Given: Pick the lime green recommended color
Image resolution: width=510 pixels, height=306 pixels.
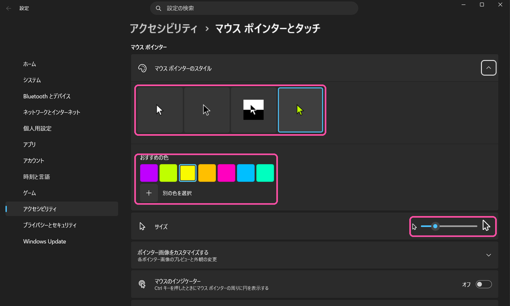Looking at the screenshot, I should tap(168, 173).
